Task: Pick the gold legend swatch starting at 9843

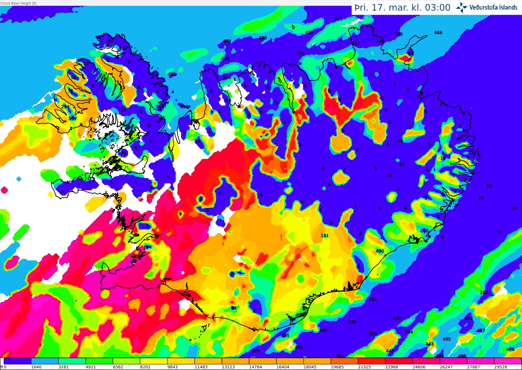Action: tap(181, 361)
